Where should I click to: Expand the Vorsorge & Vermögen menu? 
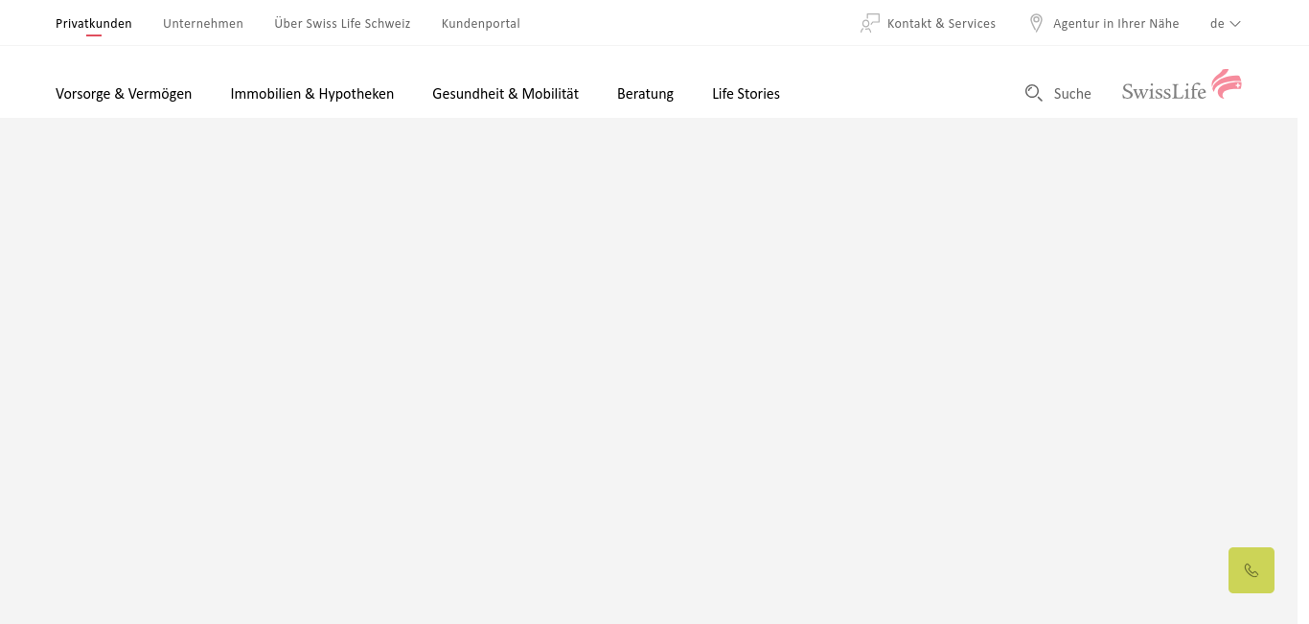coord(124,94)
